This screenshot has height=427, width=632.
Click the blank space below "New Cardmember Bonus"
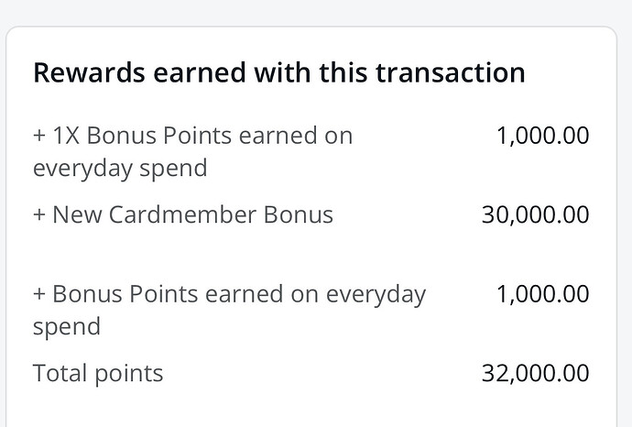click(275, 255)
